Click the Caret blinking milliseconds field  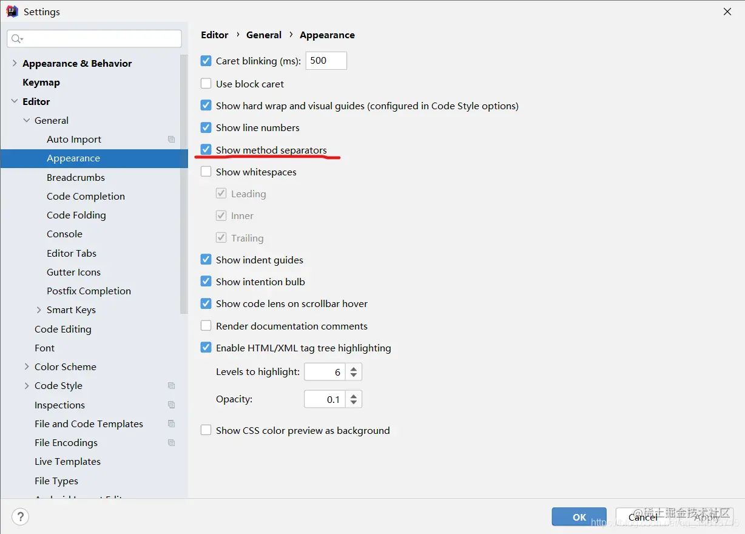point(326,61)
